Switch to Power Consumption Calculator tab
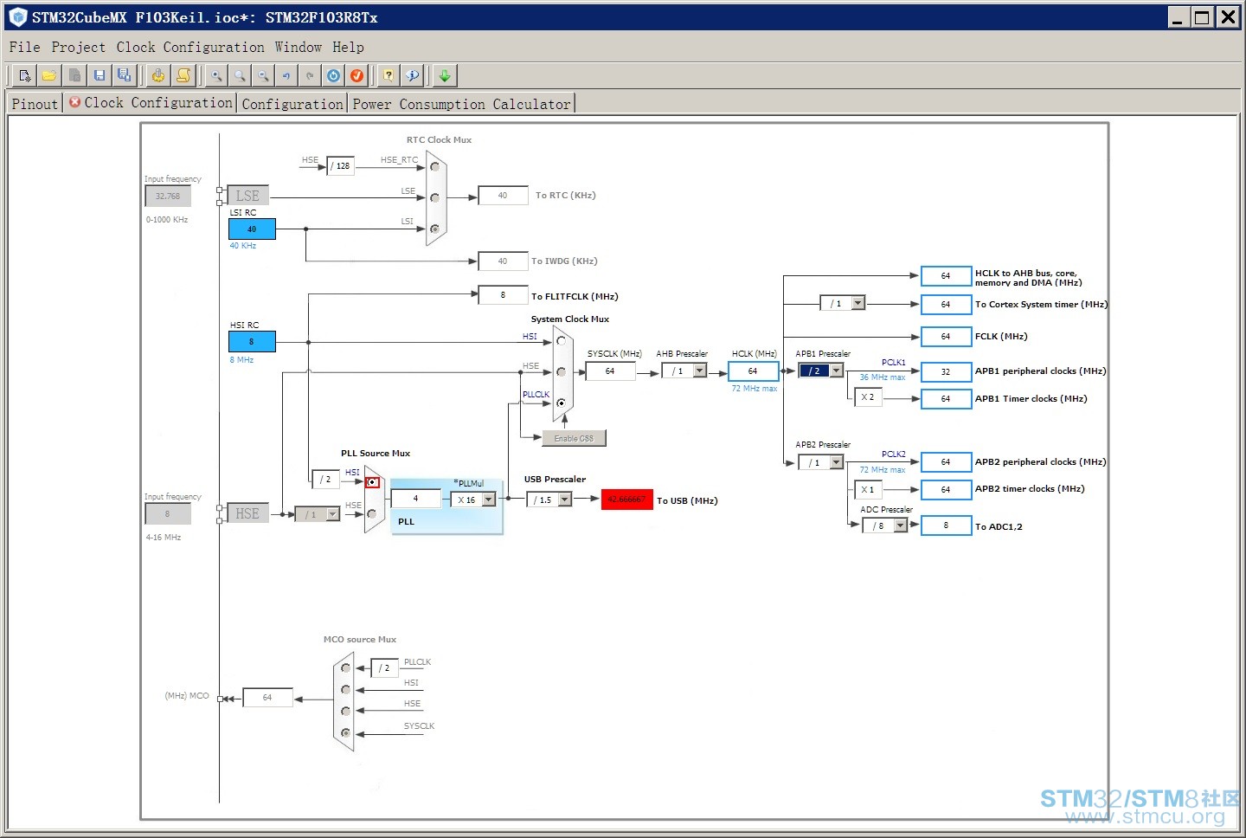The width and height of the screenshot is (1246, 838). (461, 104)
